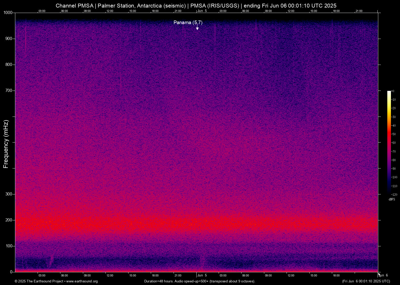Click the 200 frequency axis tick label

(9, 220)
